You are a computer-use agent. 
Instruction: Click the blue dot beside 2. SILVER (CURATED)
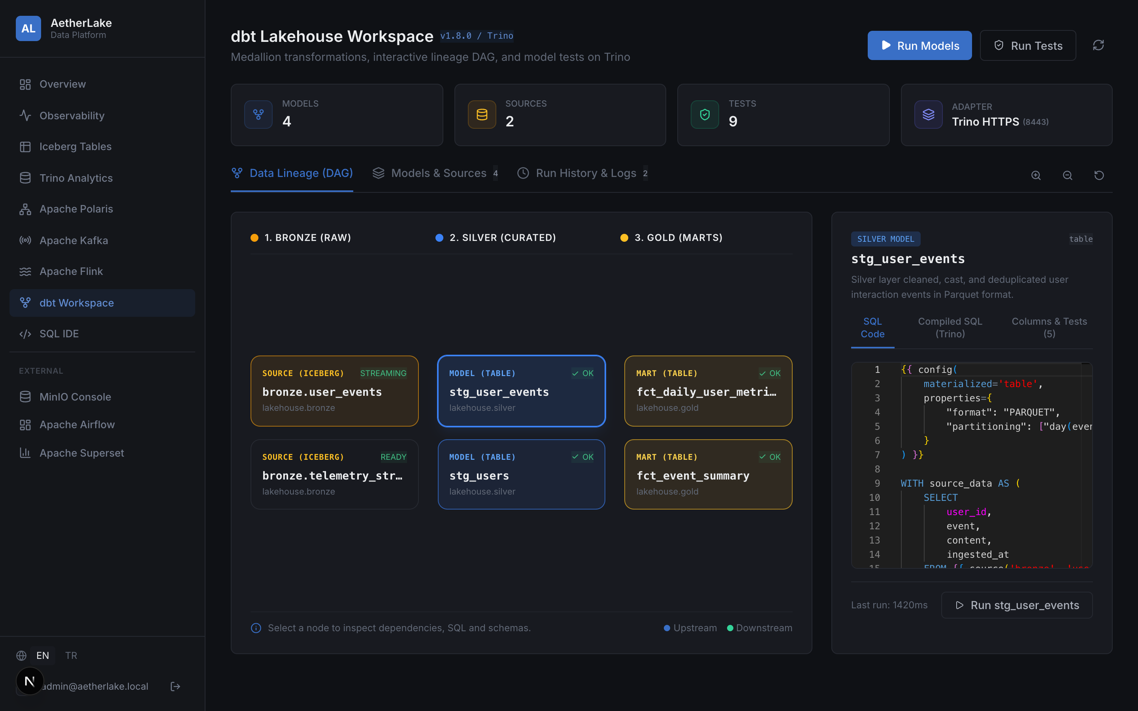pos(439,237)
